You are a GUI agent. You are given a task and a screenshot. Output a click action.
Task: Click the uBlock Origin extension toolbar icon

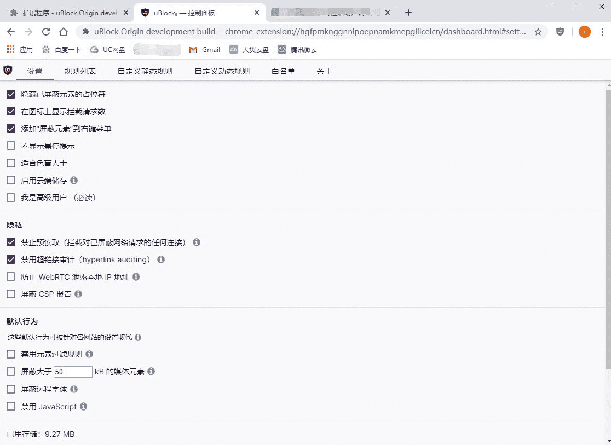560,32
